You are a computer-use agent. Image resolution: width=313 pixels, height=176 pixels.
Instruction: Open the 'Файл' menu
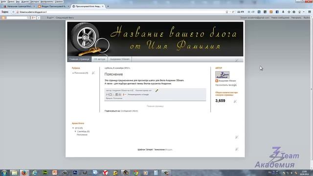click(3, 1)
